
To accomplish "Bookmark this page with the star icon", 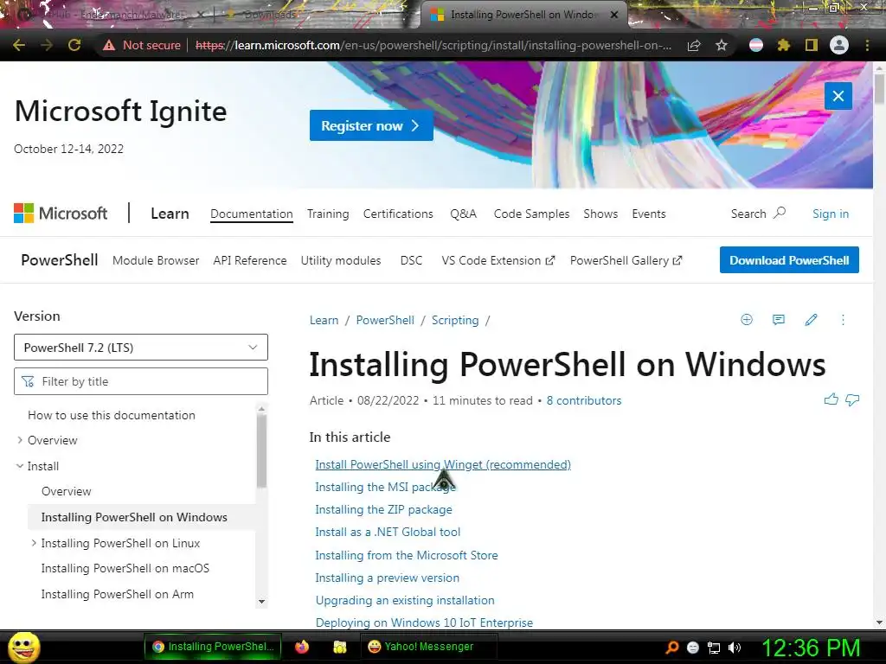I will pos(722,45).
